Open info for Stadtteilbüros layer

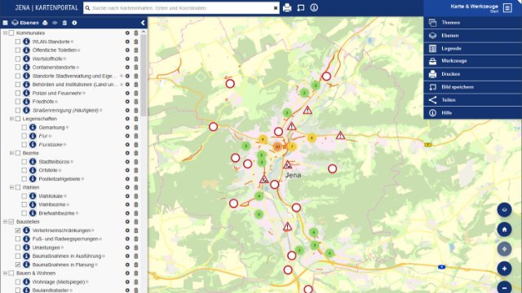33,162
